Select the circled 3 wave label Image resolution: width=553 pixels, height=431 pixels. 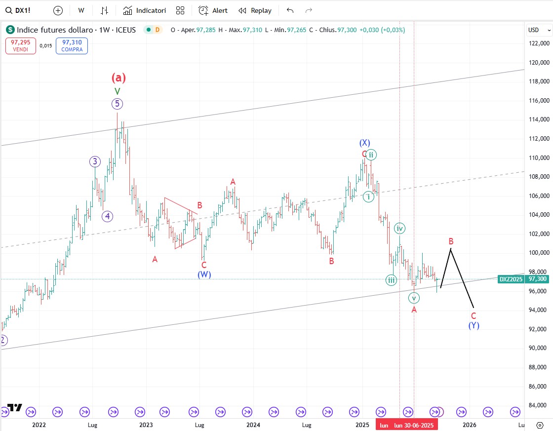pos(95,161)
